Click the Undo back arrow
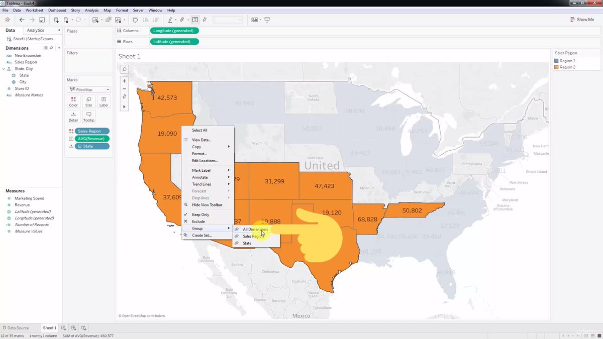 click(22, 20)
